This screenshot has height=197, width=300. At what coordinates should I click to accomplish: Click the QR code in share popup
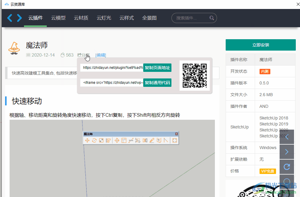[195, 75]
